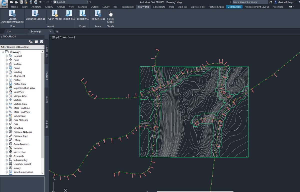Click New drawing in quick access toolbar
This screenshot has width=300, height=192.
(12, 2)
